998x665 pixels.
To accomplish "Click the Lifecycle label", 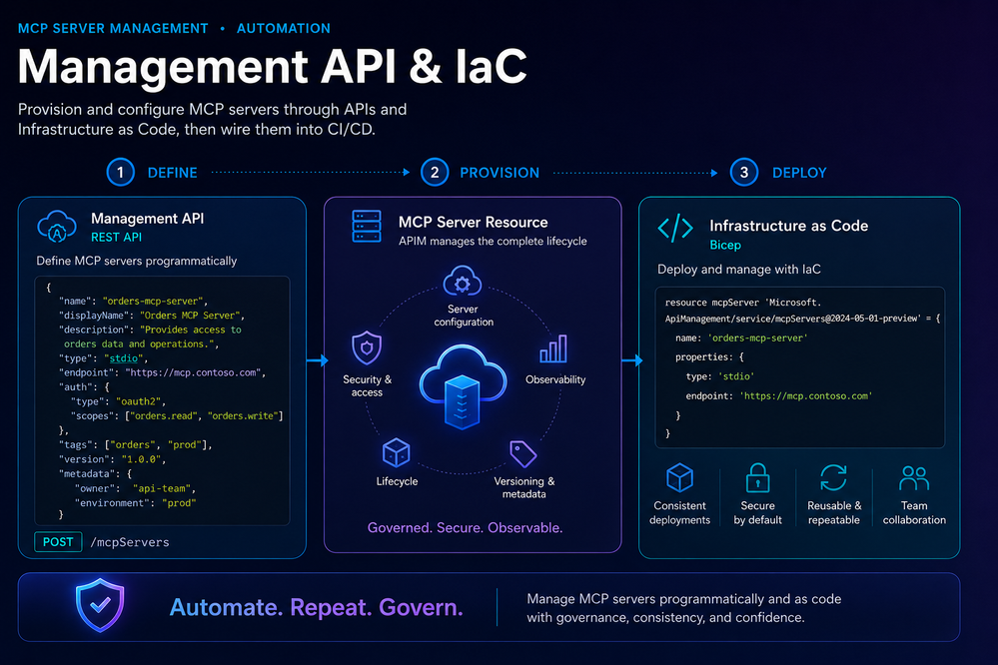I will 397,481.
